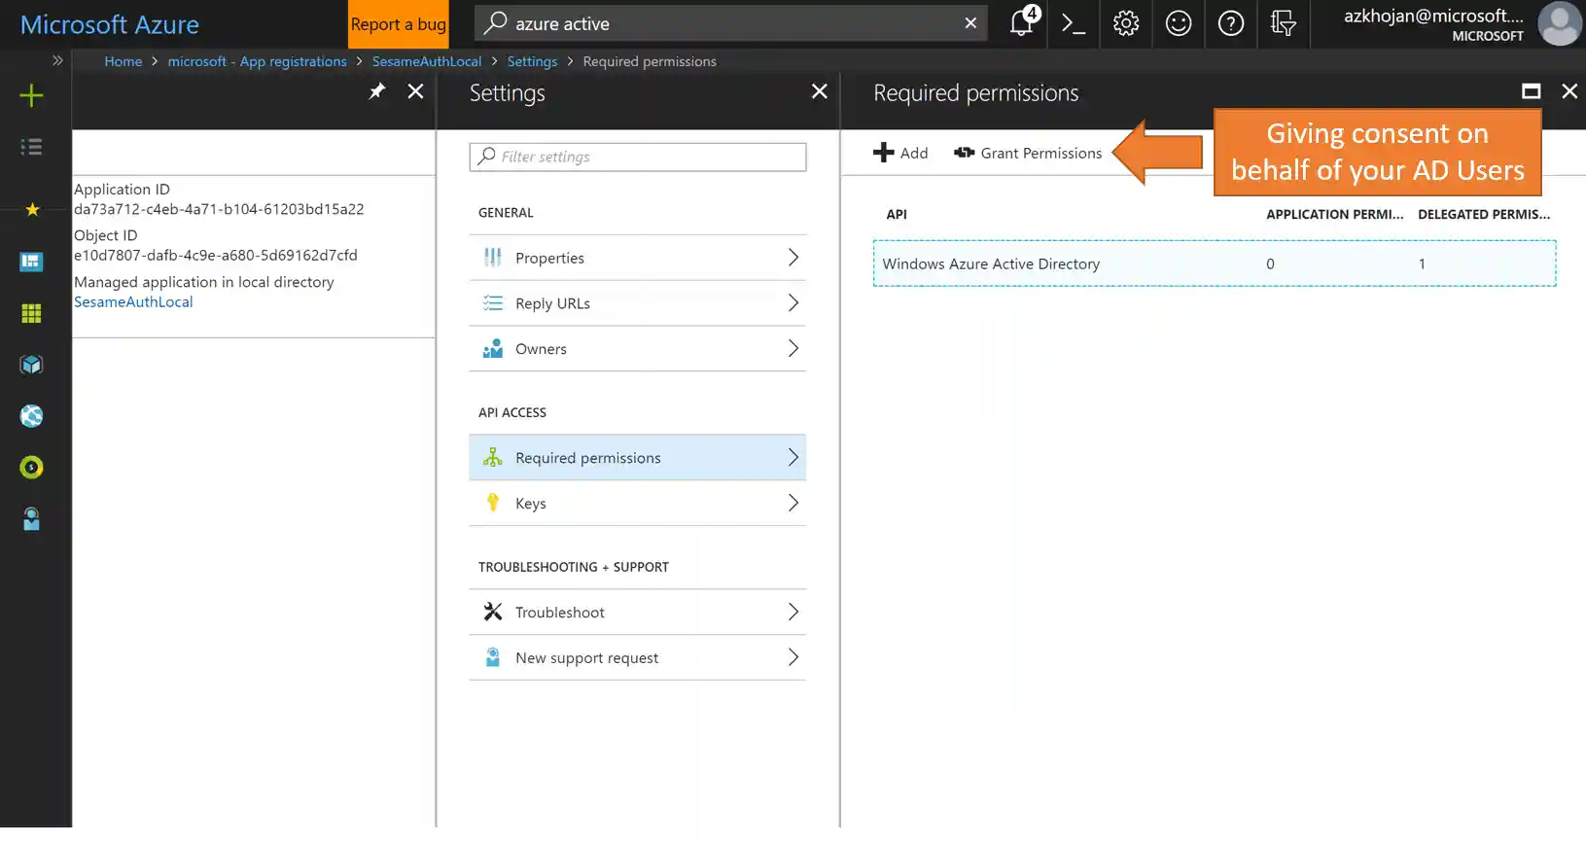1586x843 pixels.
Task: Open help question mark icon
Action: [x=1231, y=23]
